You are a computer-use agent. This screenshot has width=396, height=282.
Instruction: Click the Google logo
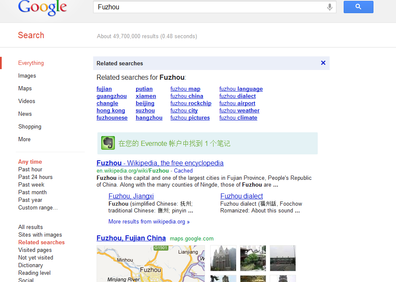point(43,8)
